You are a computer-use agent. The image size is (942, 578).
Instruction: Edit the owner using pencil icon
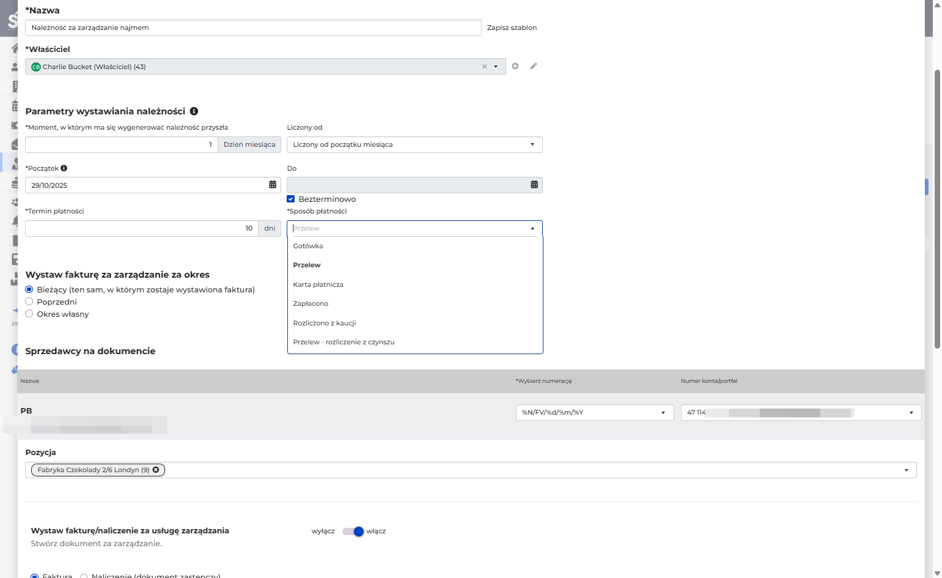click(x=534, y=66)
